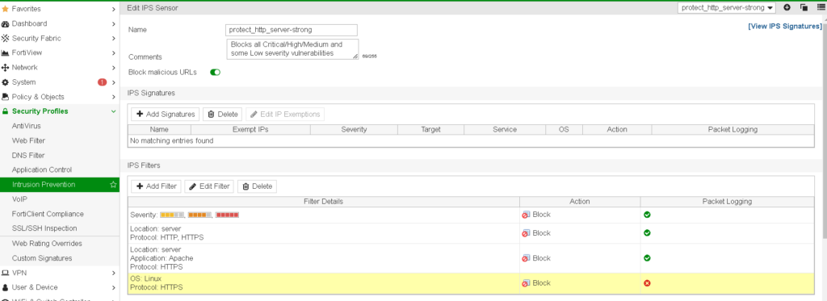Create a new IPS sensor with plus icon
Viewport: 827px width, 301px height.
787,7
